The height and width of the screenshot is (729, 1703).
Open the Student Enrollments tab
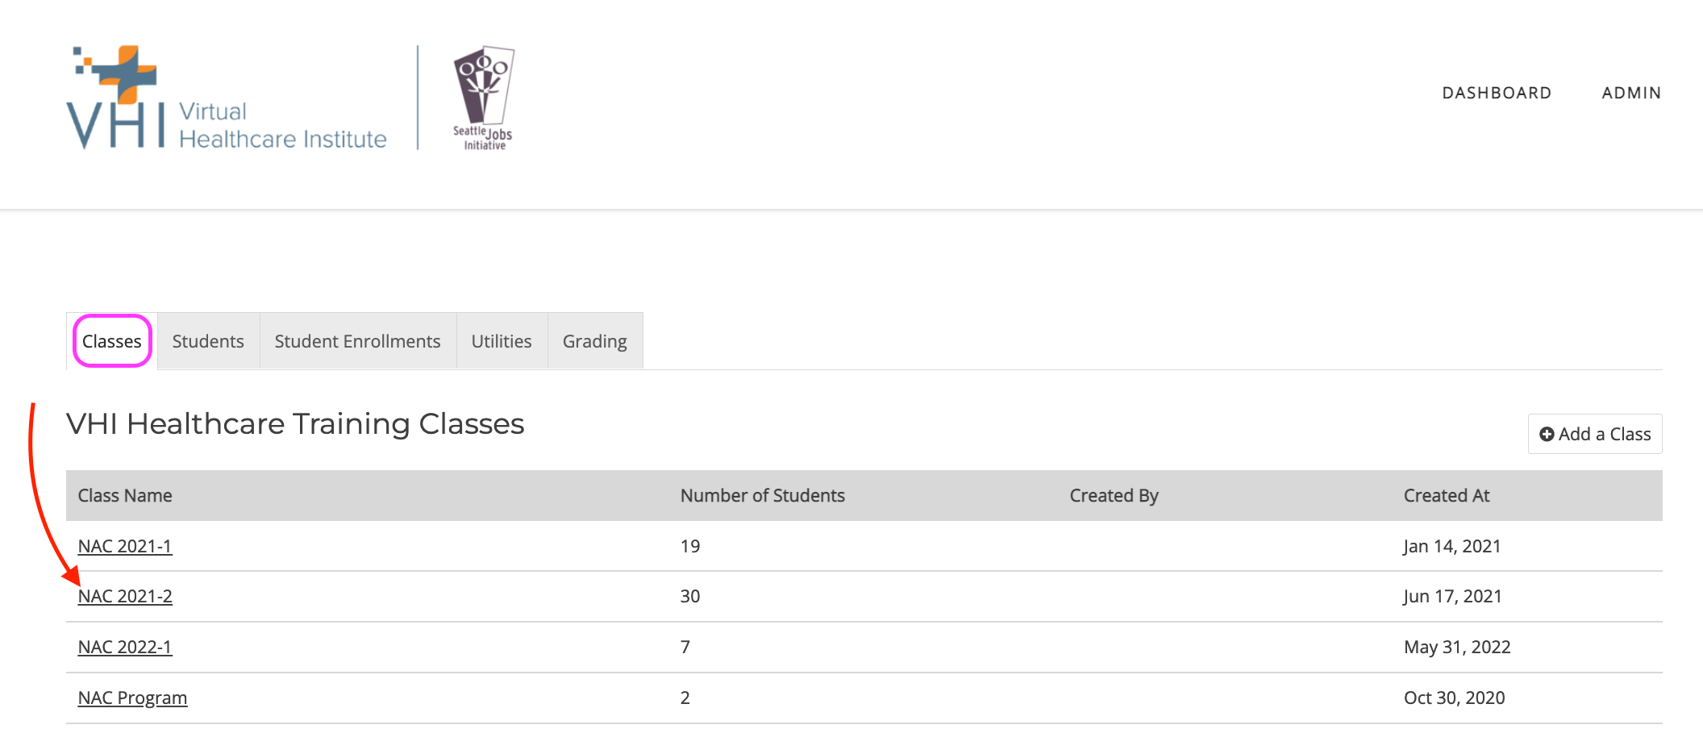(357, 341)
